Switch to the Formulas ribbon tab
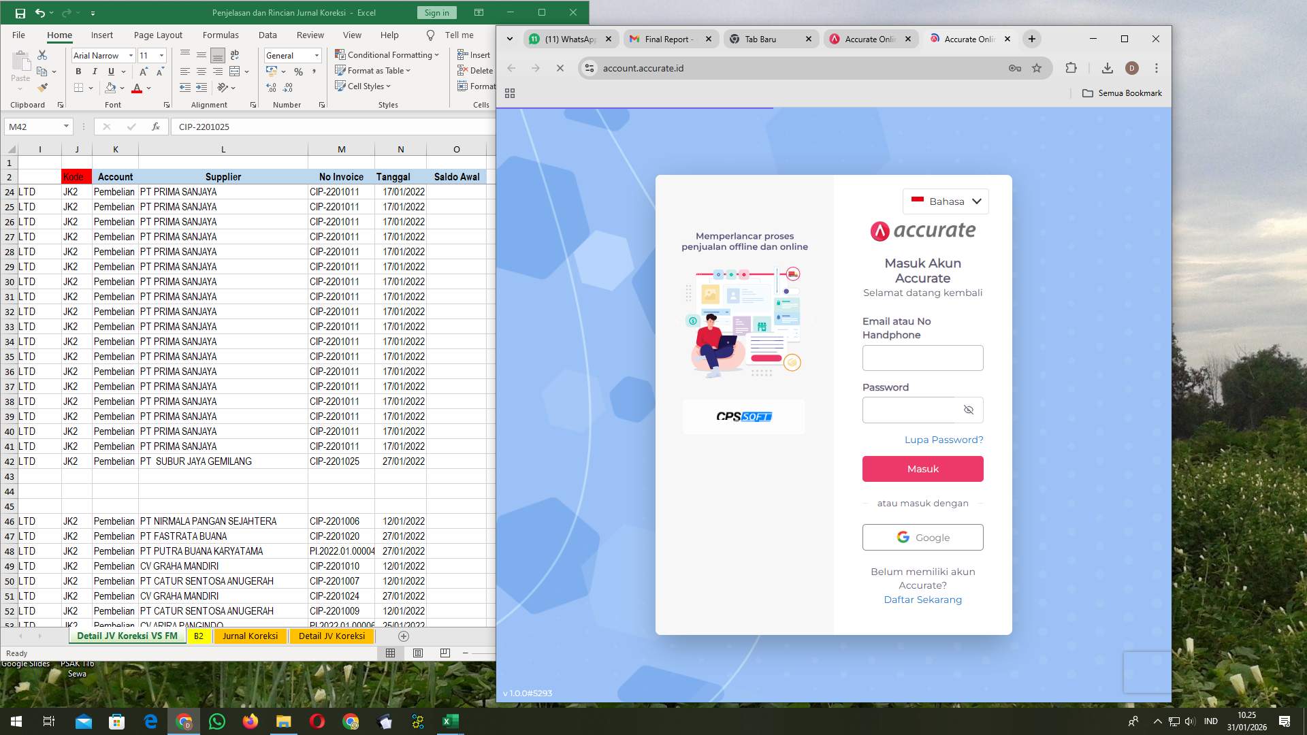1307x735 pixels. (221, 35)
